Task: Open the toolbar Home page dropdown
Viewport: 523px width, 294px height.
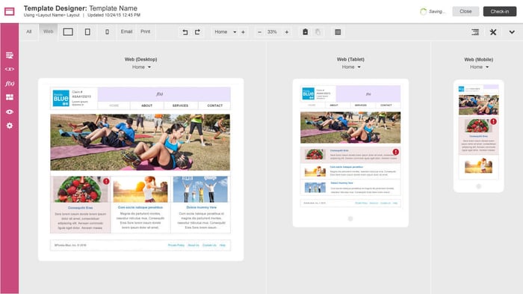Action: click(x=225, y=32)
